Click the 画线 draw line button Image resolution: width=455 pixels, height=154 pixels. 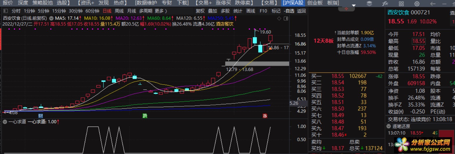pyautogui.click(x=251, y=11)
